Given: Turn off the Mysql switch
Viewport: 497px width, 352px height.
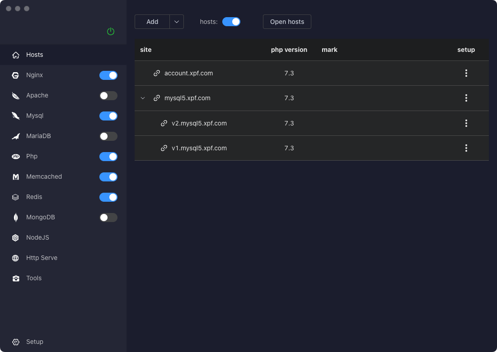Looking at the screenshot, I should tap(108, 116).
